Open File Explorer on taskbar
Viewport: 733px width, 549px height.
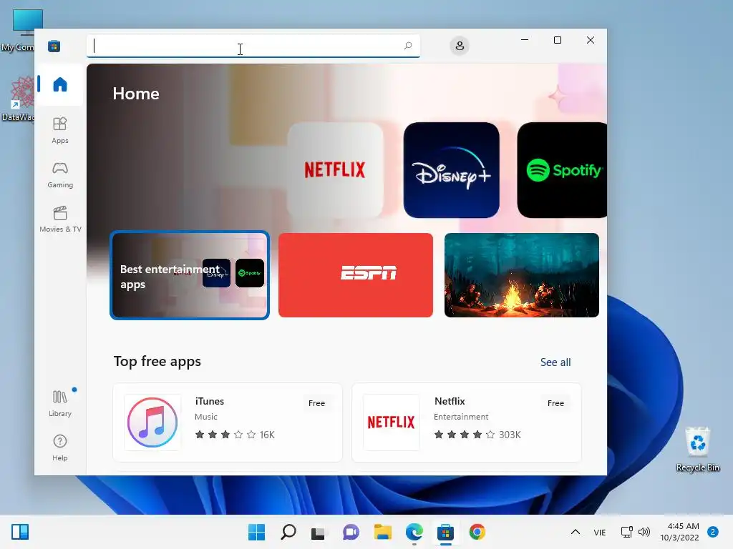382,532
